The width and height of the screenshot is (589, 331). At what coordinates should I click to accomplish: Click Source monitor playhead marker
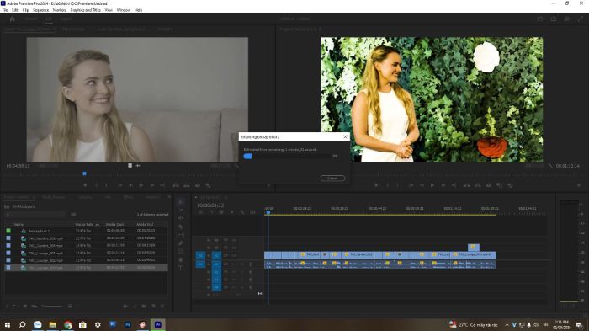click(x=84, y=174)
